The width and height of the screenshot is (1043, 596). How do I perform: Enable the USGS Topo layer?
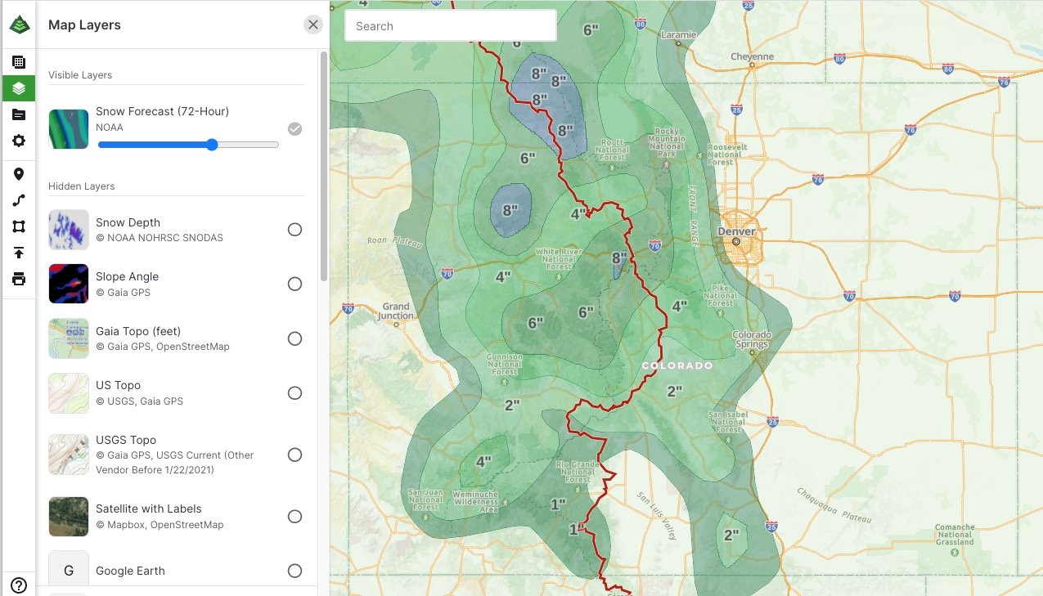coord(295,455)
